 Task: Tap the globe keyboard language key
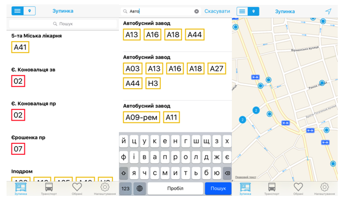pyautogui.click(x=140, y=188)
